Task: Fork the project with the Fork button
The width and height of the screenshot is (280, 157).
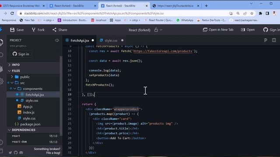Action: [x=38, y=30]
